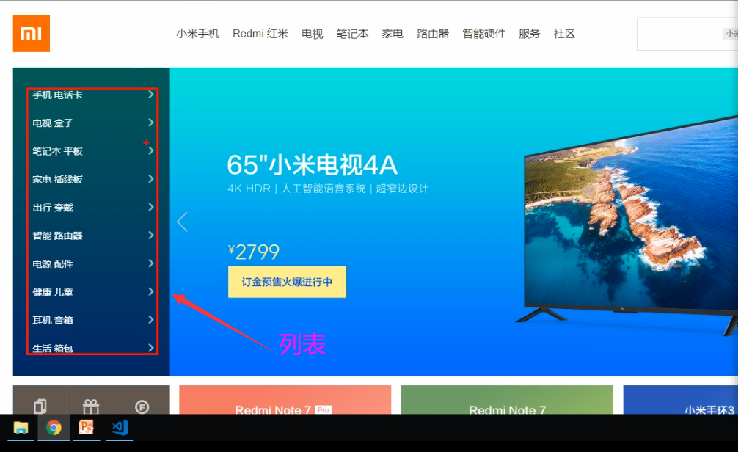
Task: Expand the 手机 电话卡 category chevron
Action: 151,94
